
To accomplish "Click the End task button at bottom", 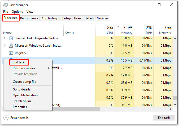I will (x=164, y=118).
